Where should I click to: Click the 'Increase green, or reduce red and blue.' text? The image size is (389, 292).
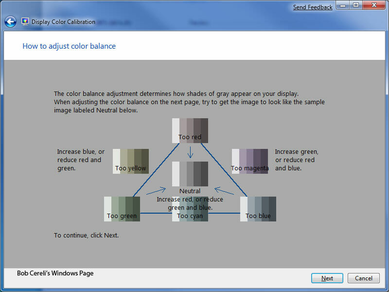tap(297, 160)
